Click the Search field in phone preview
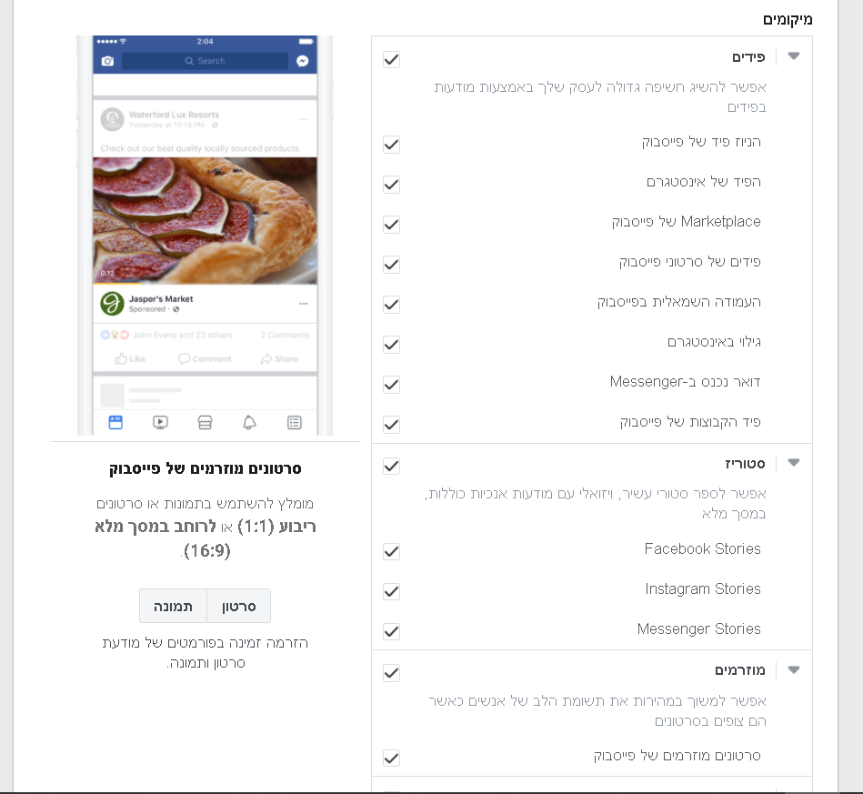 (x=205, y=61)
